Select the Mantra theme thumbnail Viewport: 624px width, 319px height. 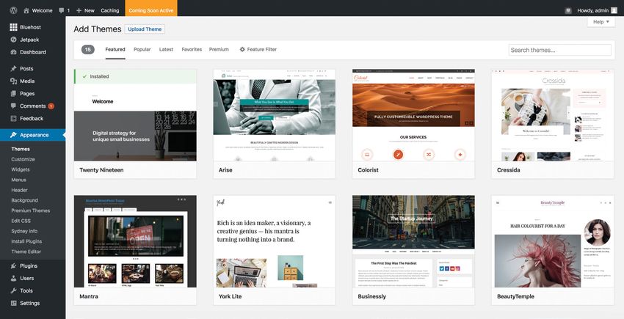(135, 241)
